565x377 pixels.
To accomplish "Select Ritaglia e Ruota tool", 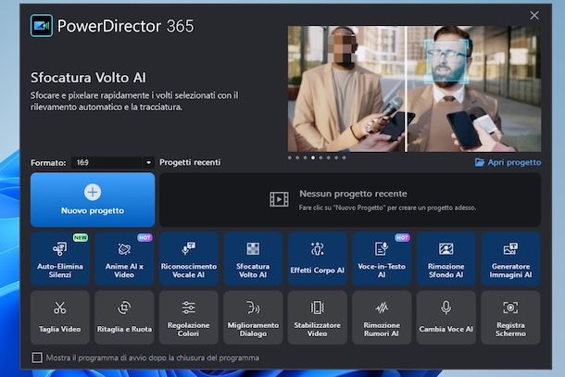I will point(124,318).
